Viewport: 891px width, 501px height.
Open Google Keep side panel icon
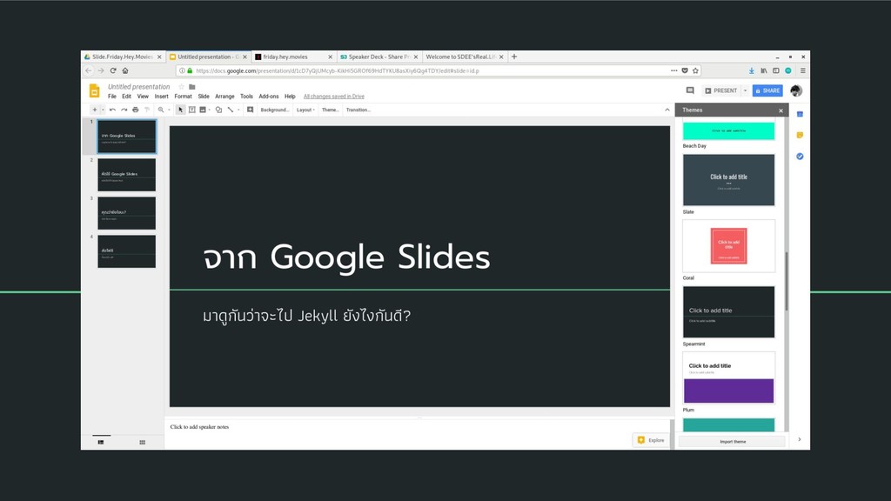pyautogui.click(x=800, y=135)
